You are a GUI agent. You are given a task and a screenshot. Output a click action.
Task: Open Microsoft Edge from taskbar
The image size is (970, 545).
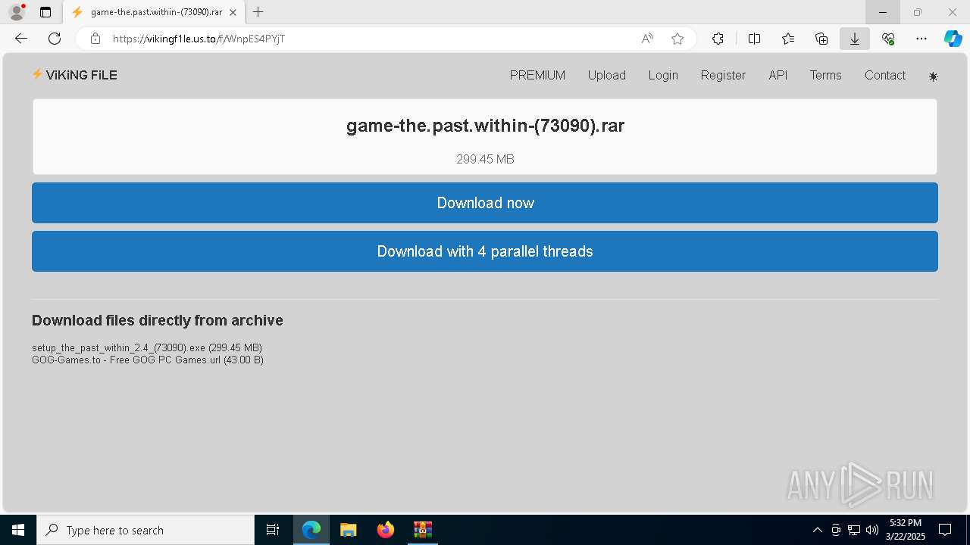pos(311,530)
